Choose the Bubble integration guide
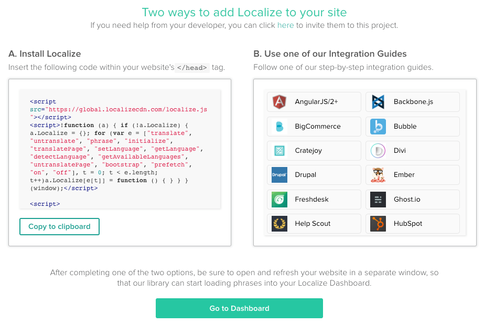 tap(413, 127)
